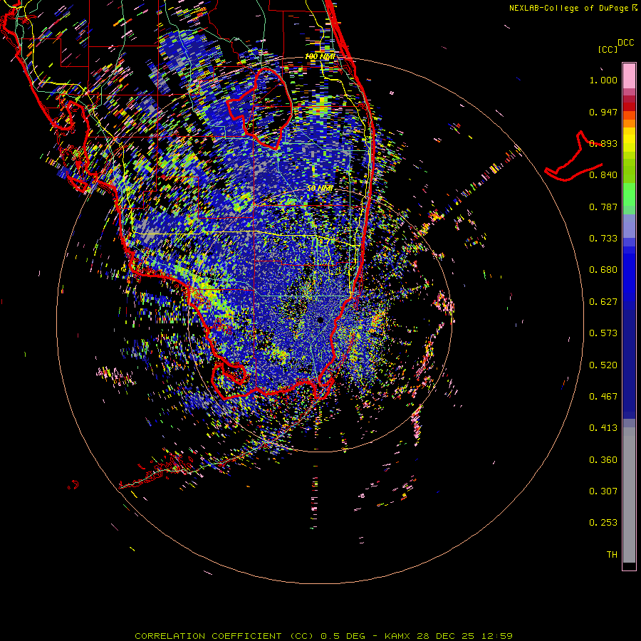
Task: Click the 0.307 legend value
Action: click(x=603, y=491)
